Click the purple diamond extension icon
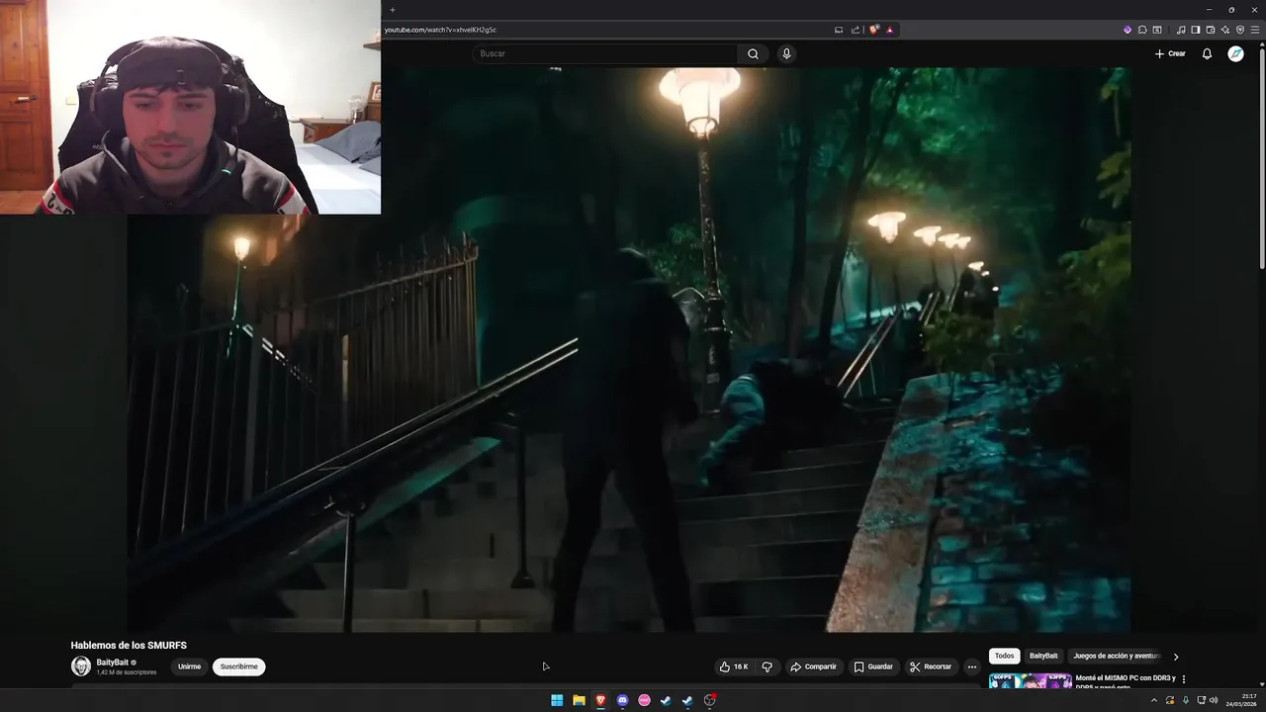This screenshot has height=712, width=1266. 1127,30
